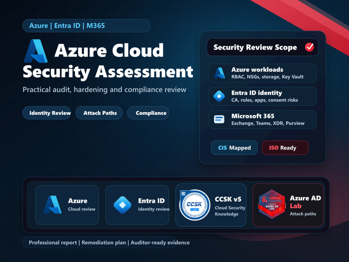Click the Entra ID diamond in Identity review card
349x262 pixels.
click(x=122, y=205)
